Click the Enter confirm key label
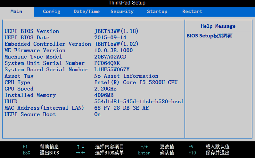 click(x=144, y=153)
